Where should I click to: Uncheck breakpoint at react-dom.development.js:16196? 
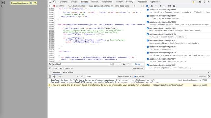[148, 34]
